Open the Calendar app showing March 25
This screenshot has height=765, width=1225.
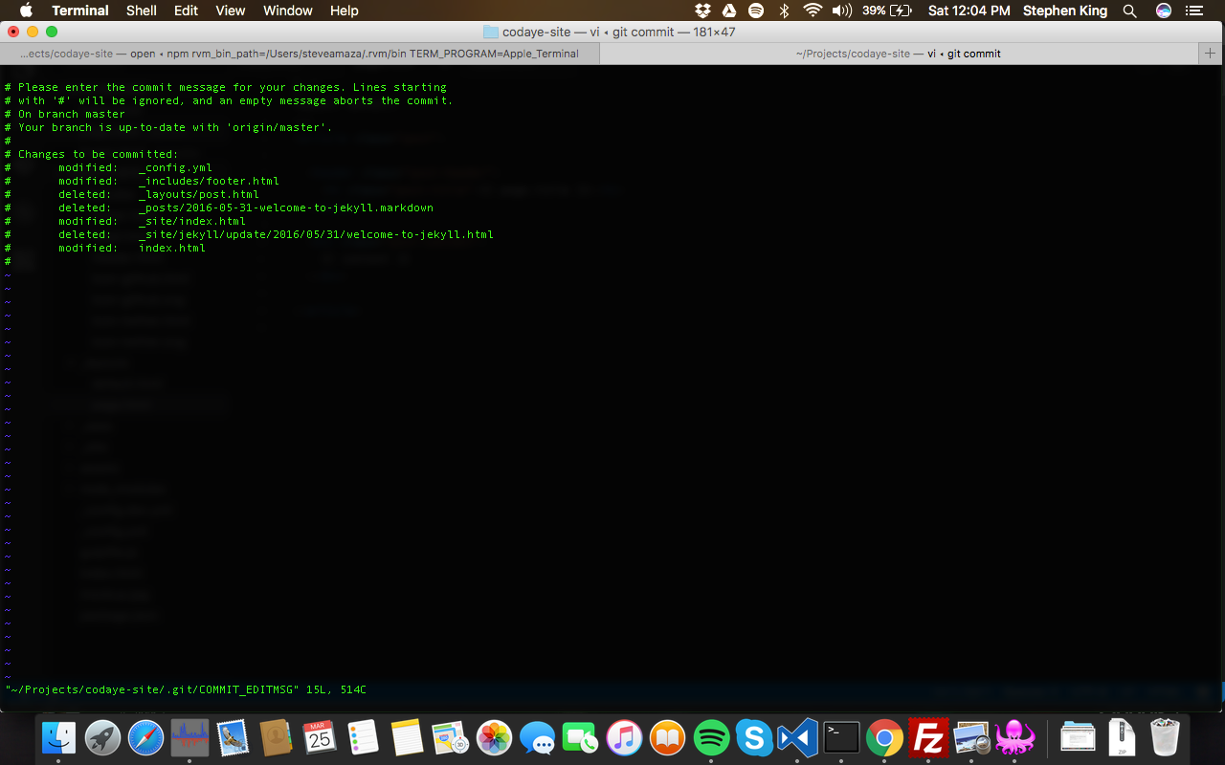coord(319,737)
